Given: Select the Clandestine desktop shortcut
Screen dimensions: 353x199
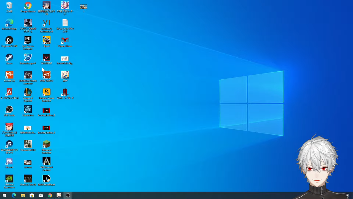Looking at the screenshot, I should [x=28, y=111].
